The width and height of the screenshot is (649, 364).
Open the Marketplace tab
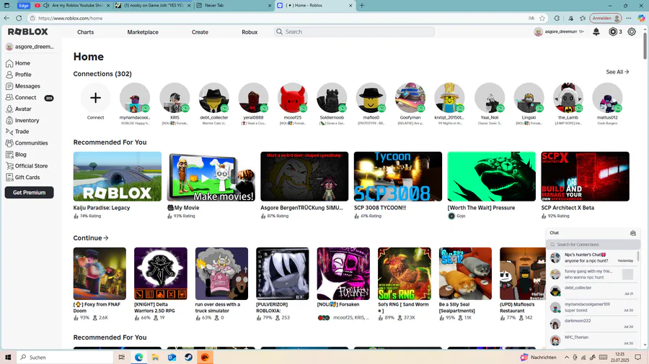click(143, 32)
